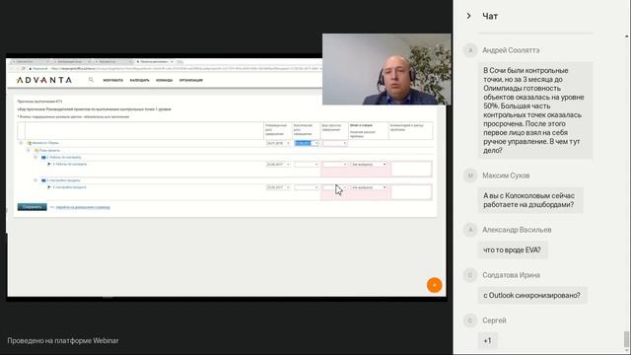Click Андрей Сооляттэ's avatar in chat
This screenshot has height=355, width=631.
470,50
